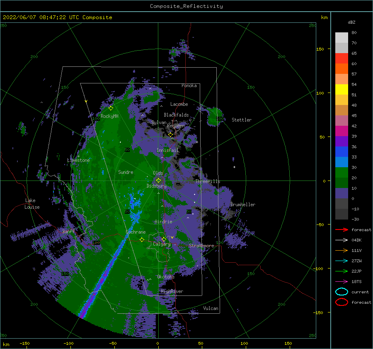Click the Lacombe city label

pyautogui.click(x=179, y=104)
